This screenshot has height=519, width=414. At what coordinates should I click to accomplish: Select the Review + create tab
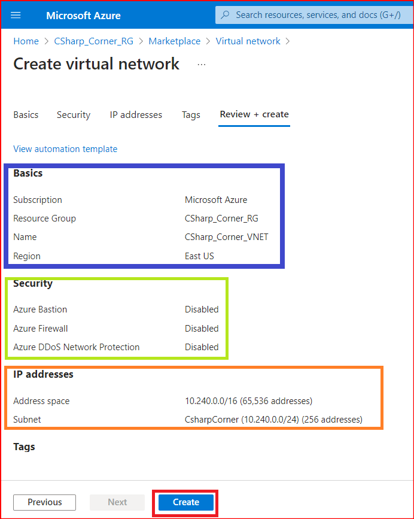pyautogui.click(x=254, y=114)
